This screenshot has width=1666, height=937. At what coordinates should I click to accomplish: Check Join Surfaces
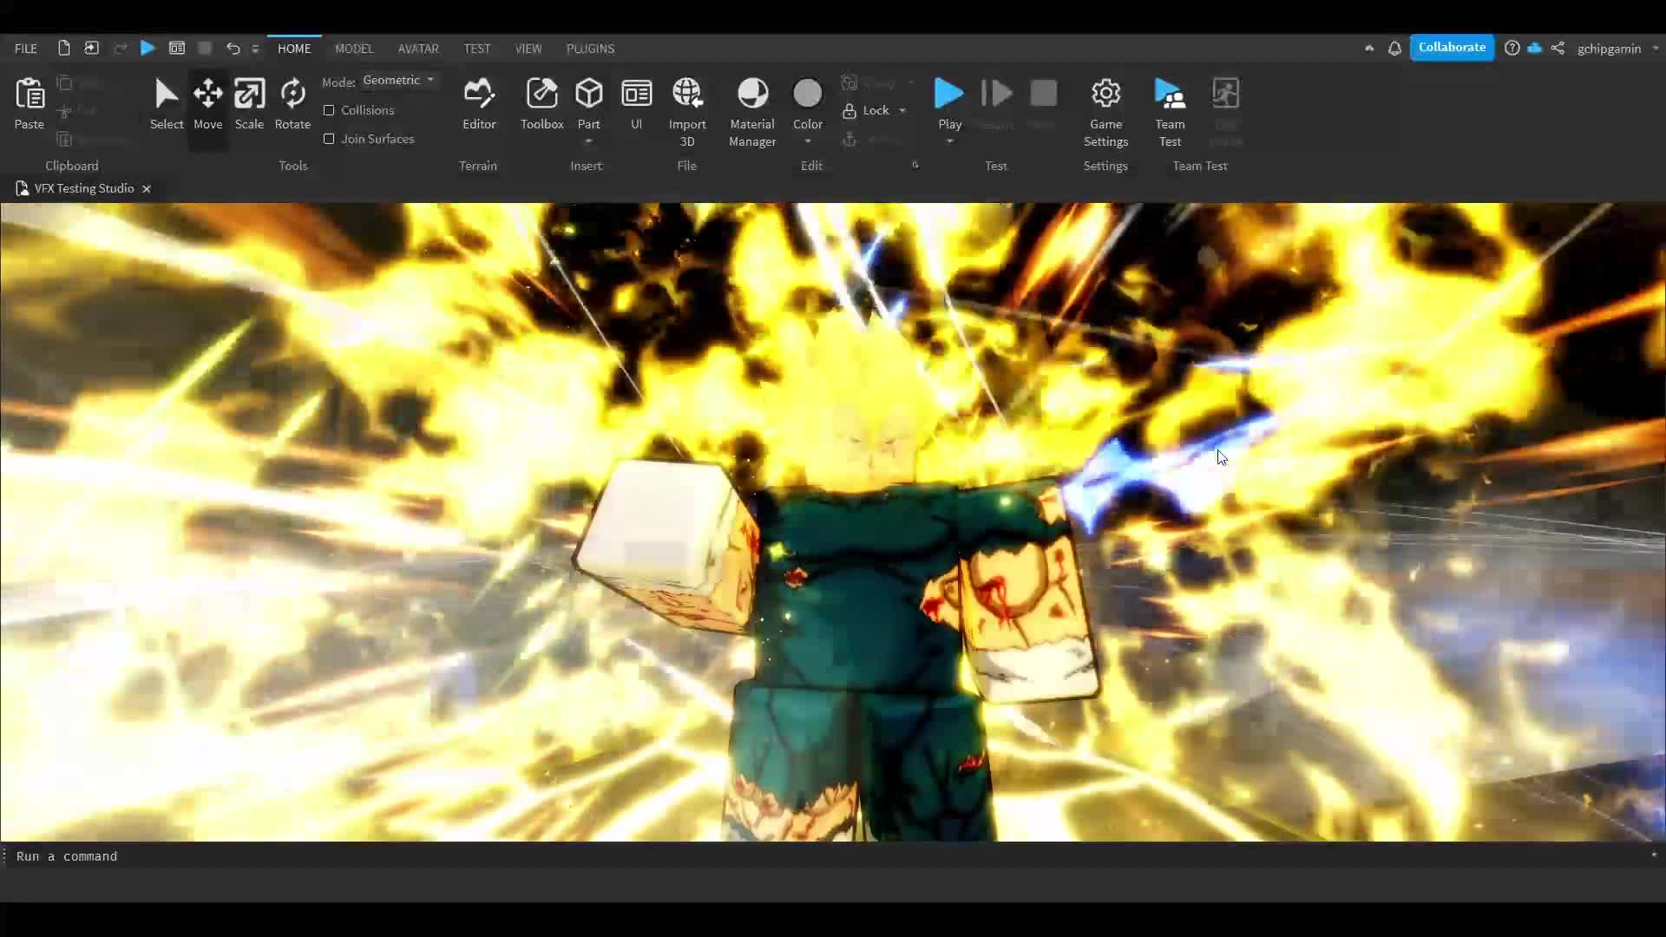[x=330, y=139]
